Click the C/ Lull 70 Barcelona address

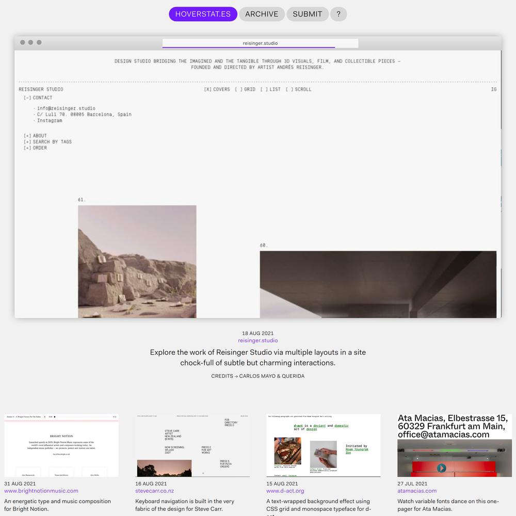(x=84, y=115)
